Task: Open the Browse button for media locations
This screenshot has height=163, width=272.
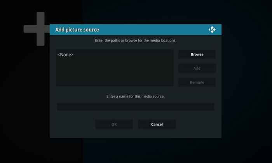Action: click(197, 54)
